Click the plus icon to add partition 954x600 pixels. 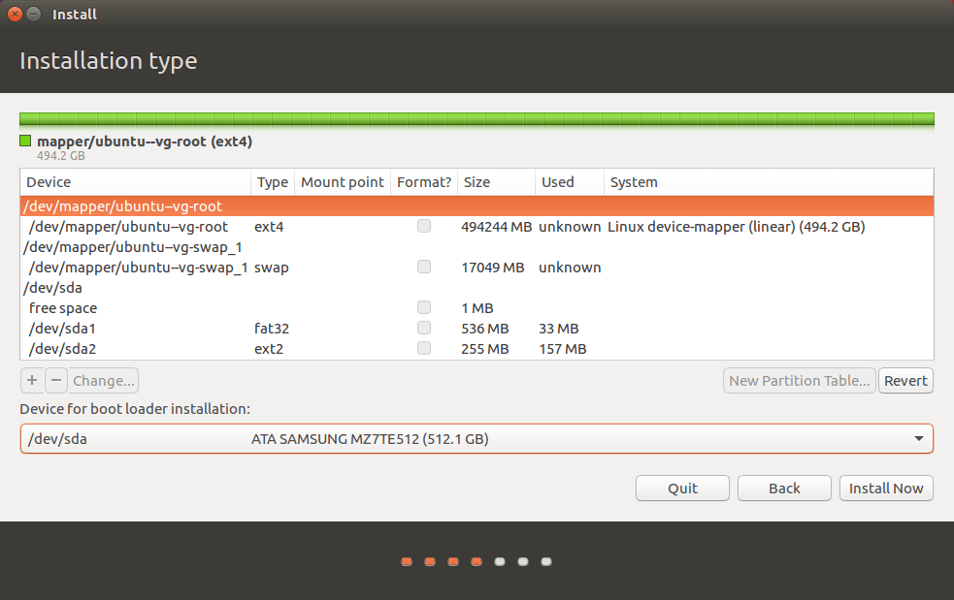32,381
